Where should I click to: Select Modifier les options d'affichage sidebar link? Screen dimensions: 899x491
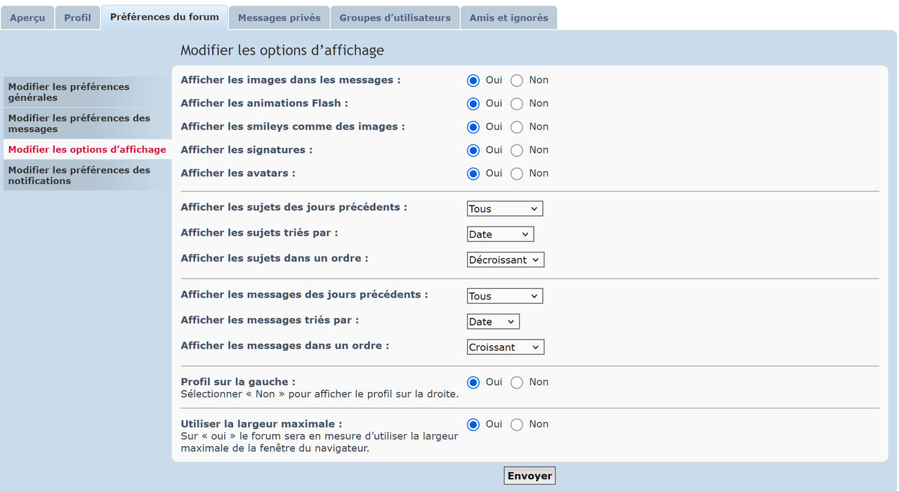(87, 149)
